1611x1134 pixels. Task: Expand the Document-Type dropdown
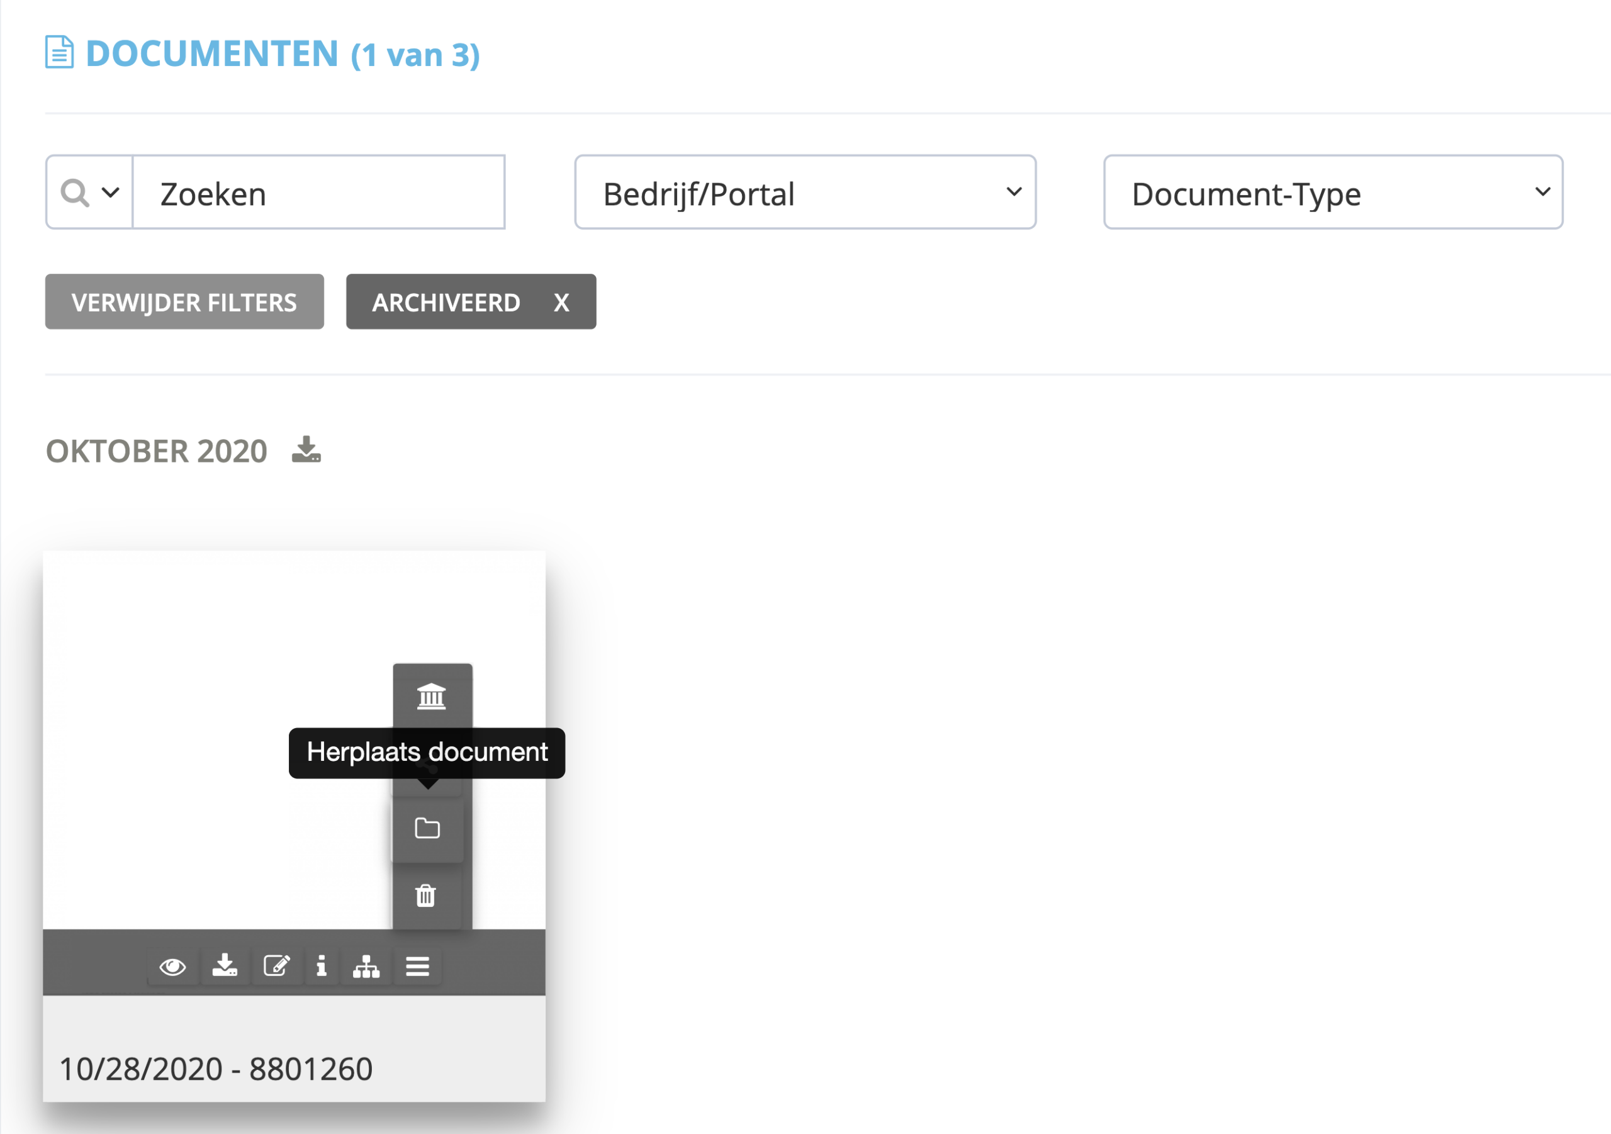1333,193
